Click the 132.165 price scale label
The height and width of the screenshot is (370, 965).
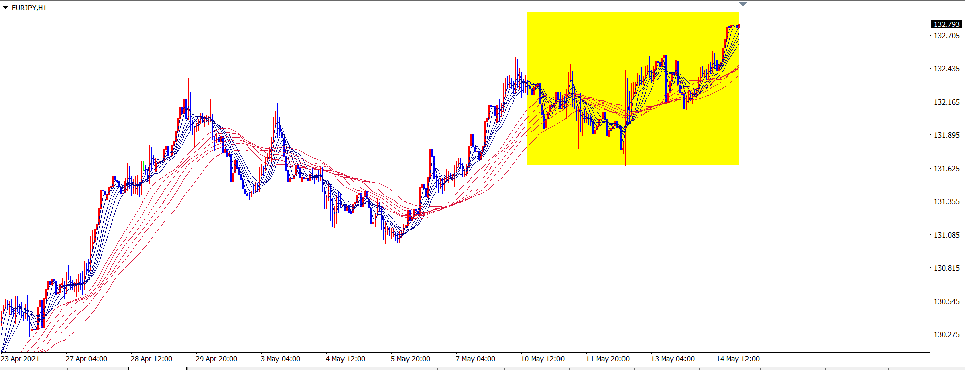946,102
